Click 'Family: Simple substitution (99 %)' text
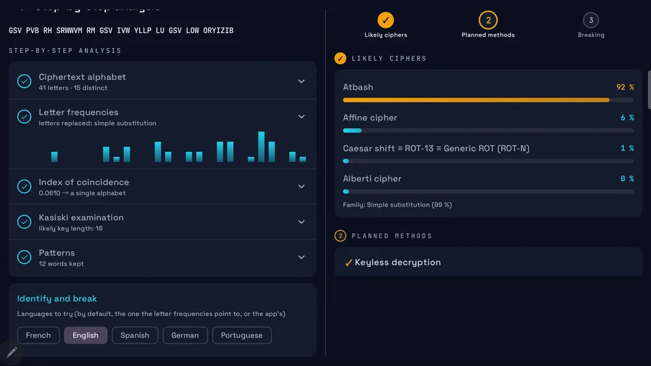This screenshot has height=366, width=651. pyautogui.click(x=397, y=205)
